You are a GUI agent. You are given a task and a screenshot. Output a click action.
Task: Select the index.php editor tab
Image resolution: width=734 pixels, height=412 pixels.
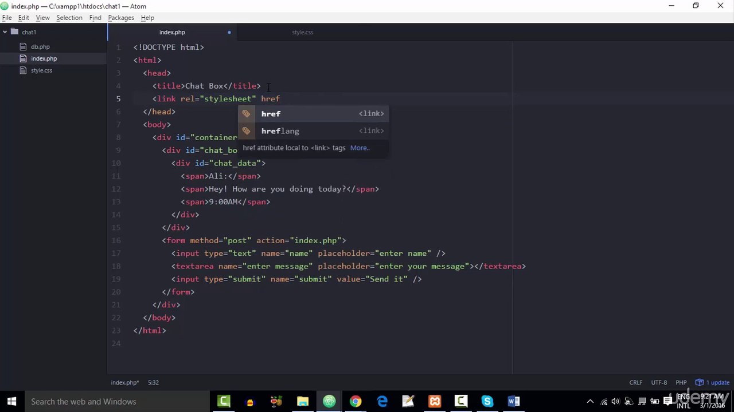(x=172, y=32)
